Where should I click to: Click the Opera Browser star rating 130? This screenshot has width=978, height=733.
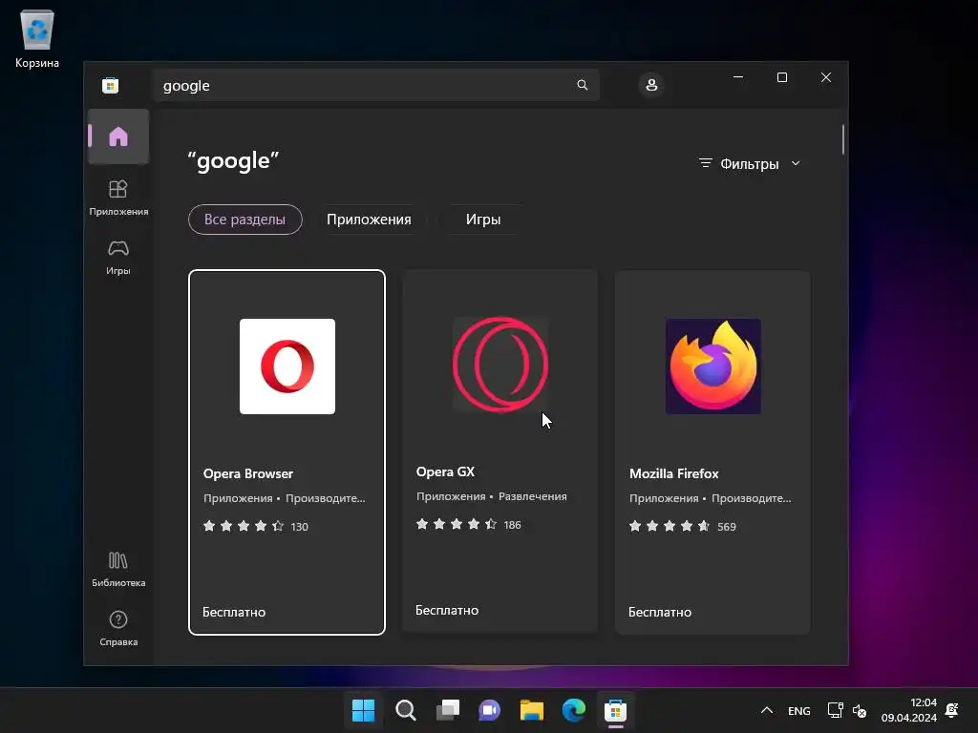(x=256, y=526)
